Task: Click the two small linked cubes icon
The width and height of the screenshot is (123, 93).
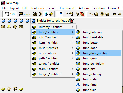Action: (x=91, y=14)
